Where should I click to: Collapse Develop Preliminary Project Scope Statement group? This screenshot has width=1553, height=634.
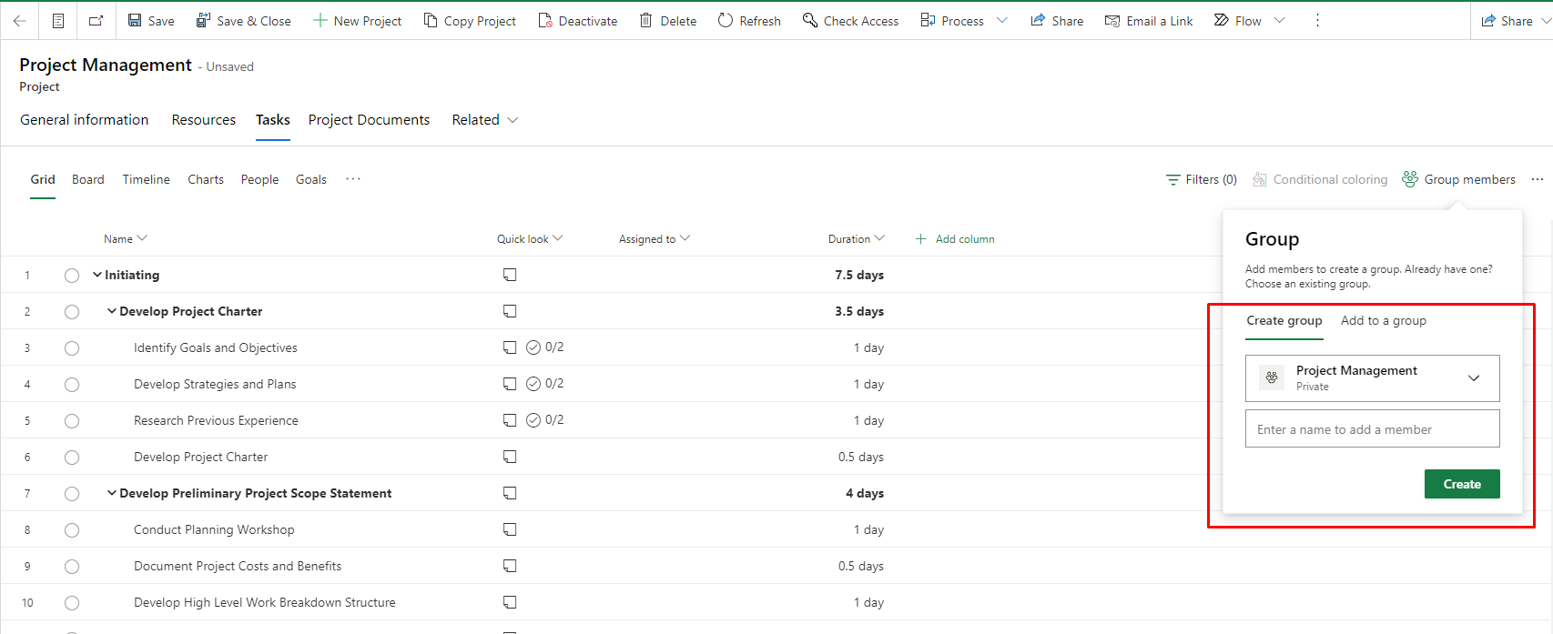click(112, 493)
